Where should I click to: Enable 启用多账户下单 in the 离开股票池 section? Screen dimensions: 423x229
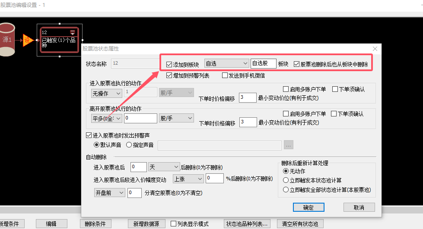pyautogui.click(x=286, y=114)
